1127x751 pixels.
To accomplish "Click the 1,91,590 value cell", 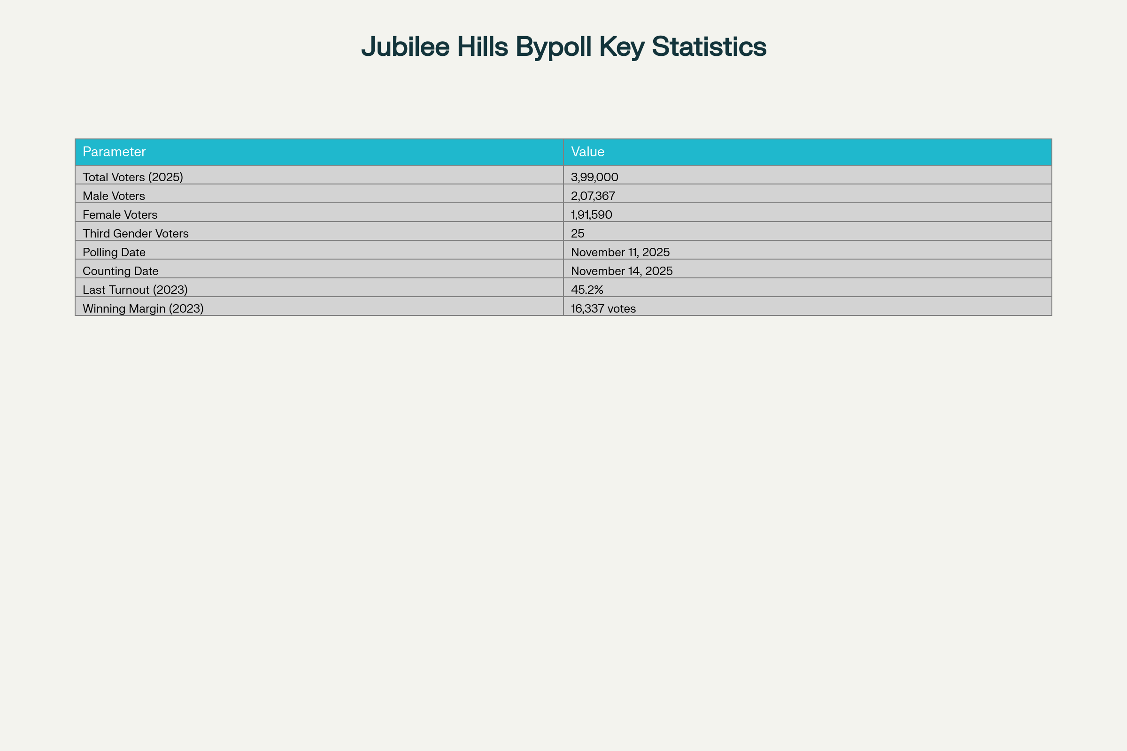I will pyautogui.click(x=591, y=214).
